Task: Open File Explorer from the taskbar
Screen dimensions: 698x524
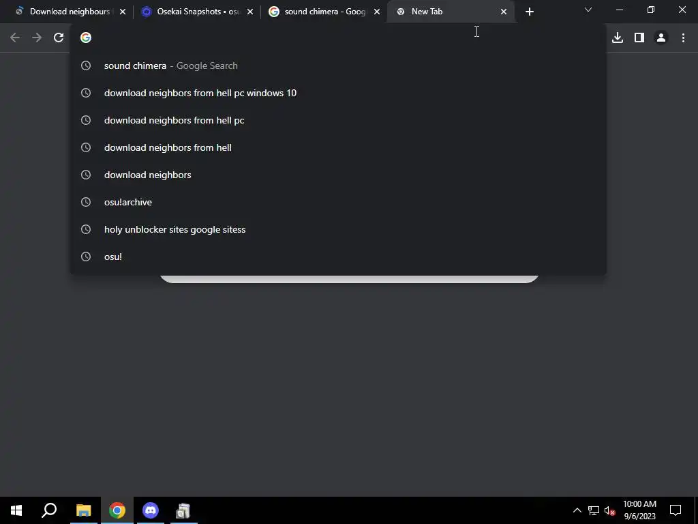Action: 83,510
